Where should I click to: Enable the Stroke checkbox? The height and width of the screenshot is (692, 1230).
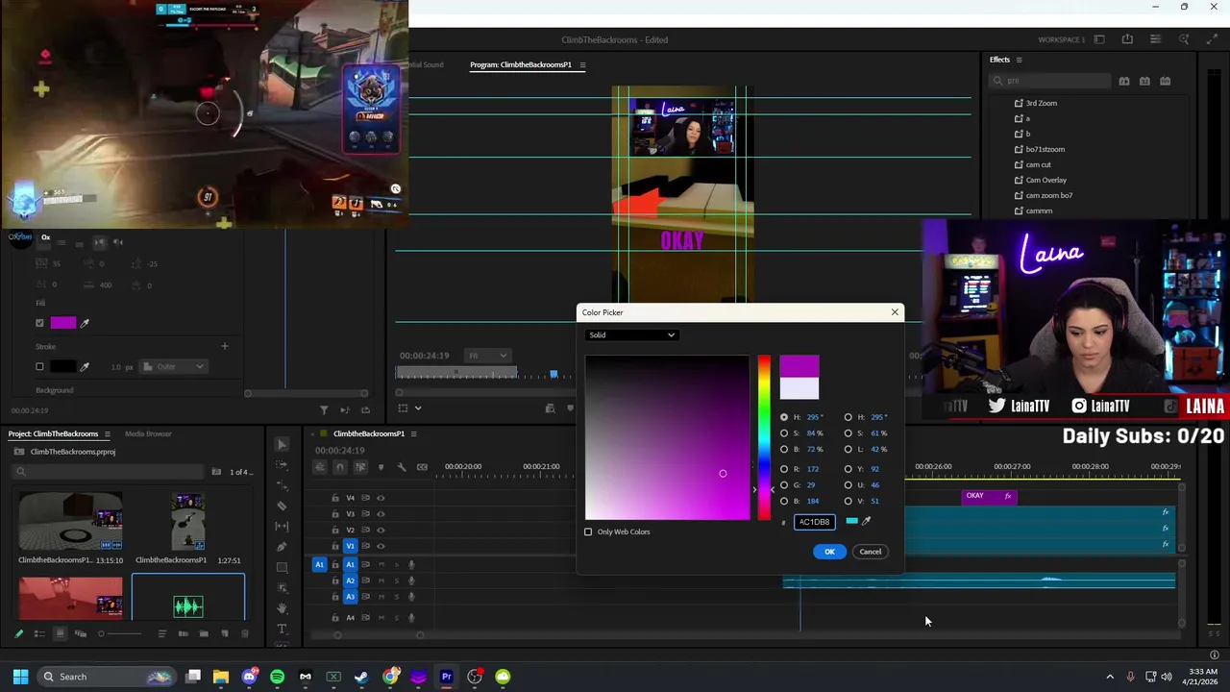click(x=39, y=366)
